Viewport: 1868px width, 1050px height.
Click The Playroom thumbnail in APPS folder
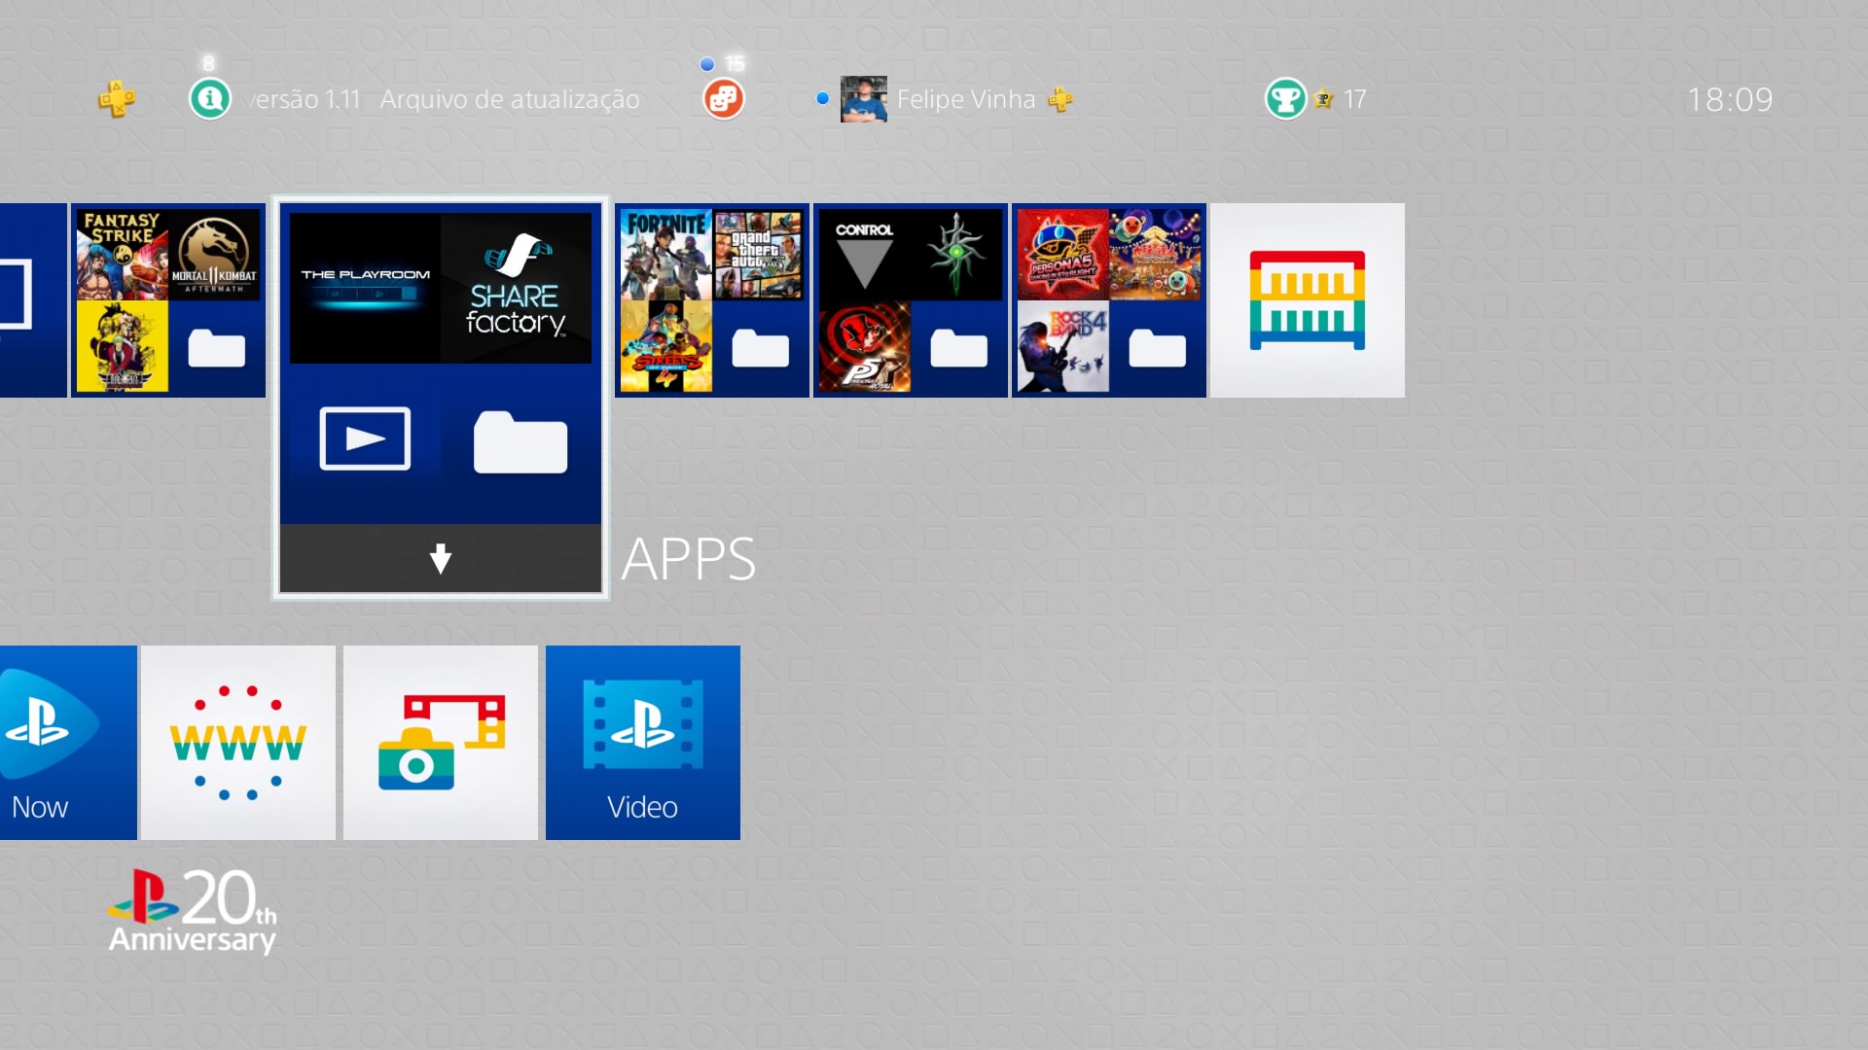click(x=365, y=289)
